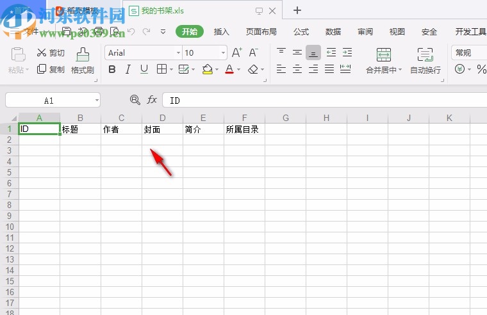This screenshot has height=315, width=487.
Task: Click cell containing 作者
Action: tap(122, 129)
